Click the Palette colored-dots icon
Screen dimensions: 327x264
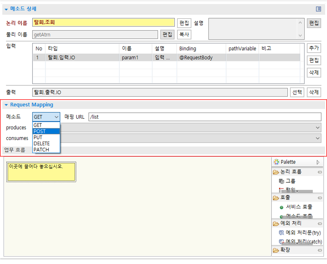pos(276,162)
